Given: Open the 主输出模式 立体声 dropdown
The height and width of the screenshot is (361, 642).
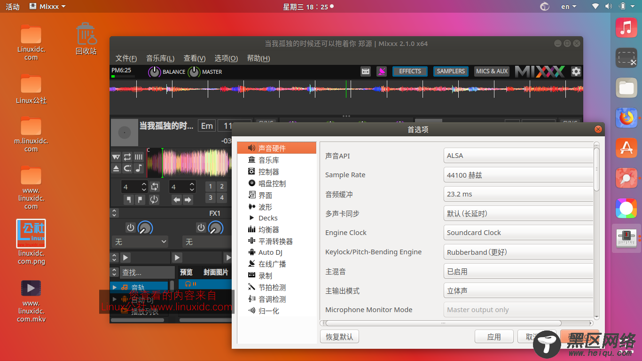Looking at the screenshot, I should click(518, 291).
